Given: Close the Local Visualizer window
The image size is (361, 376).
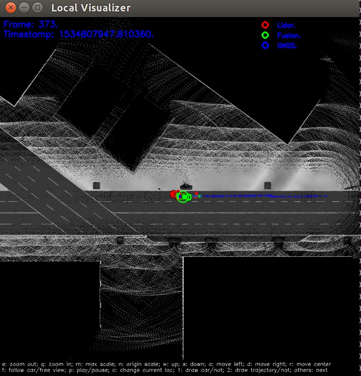Looking at the screenshot, I should [x=10, y=8].
